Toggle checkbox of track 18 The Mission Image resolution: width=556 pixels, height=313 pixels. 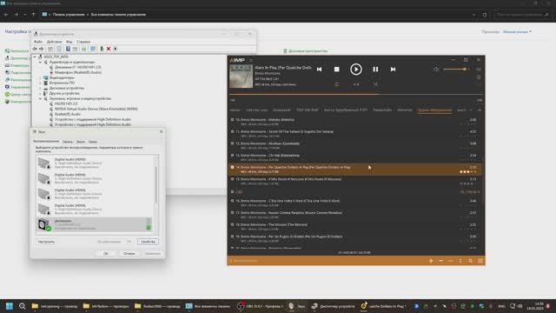click(x=233, y=224)
